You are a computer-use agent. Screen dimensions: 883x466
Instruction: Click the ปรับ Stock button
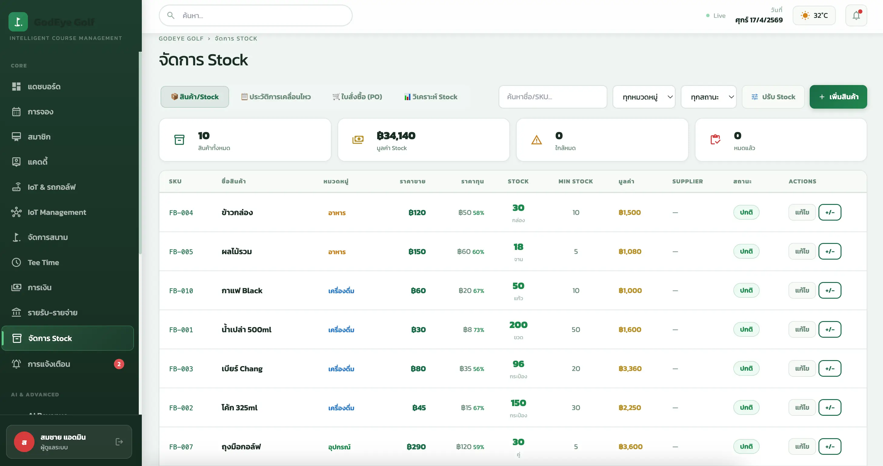pos(773,97)
